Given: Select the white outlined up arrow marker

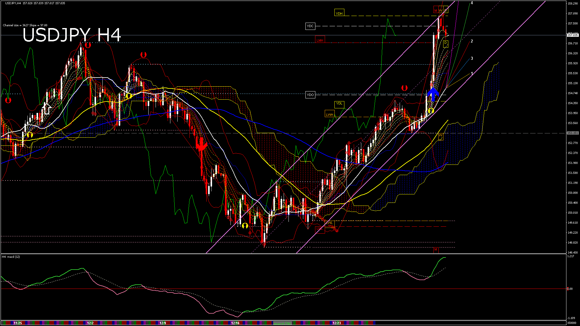Looking at the screenshot, I should tap(47, 109).
